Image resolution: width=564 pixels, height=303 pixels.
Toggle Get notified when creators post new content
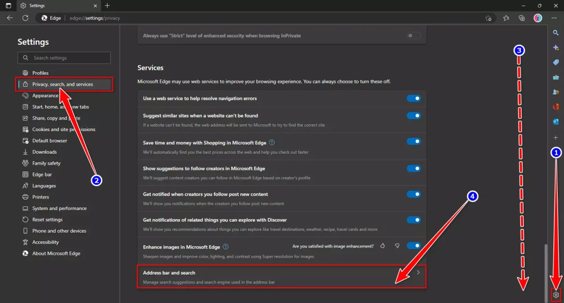coord(414,194)
